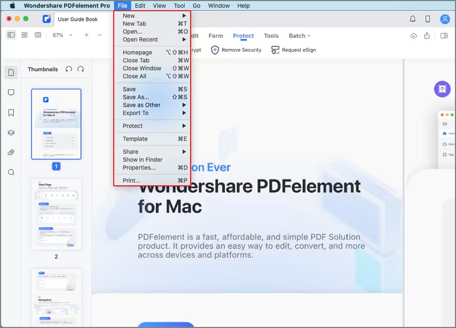Select Close All menu item
456x328 pixels.
(x=153, y=76)
